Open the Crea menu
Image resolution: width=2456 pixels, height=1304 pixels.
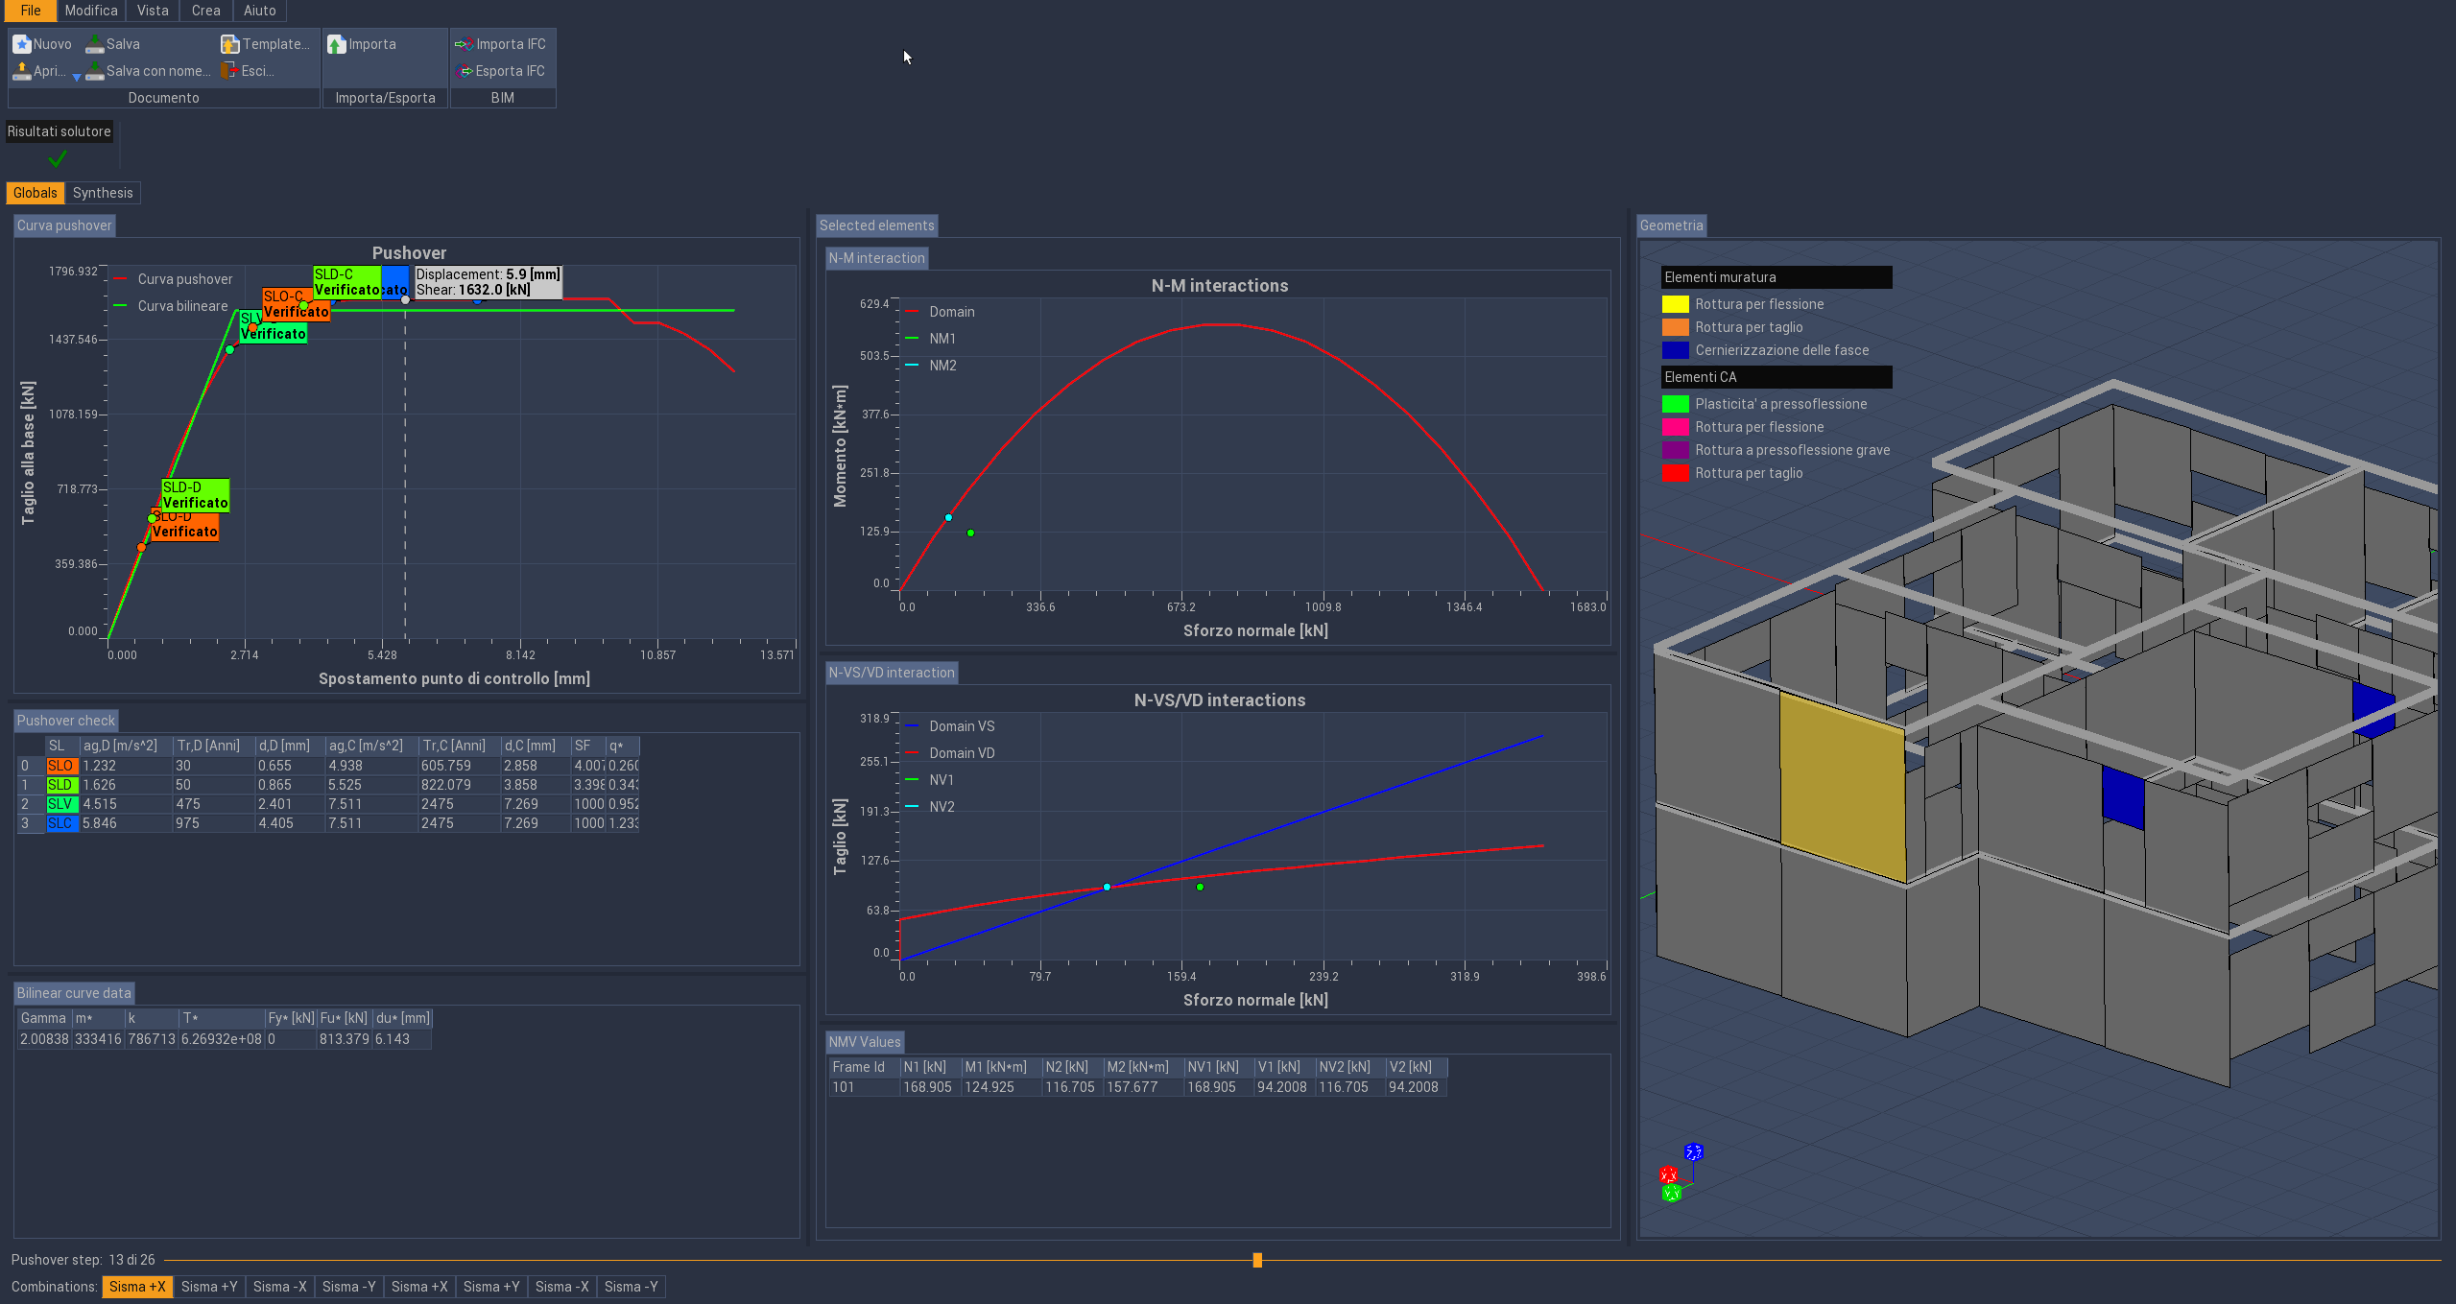[205, 11]
